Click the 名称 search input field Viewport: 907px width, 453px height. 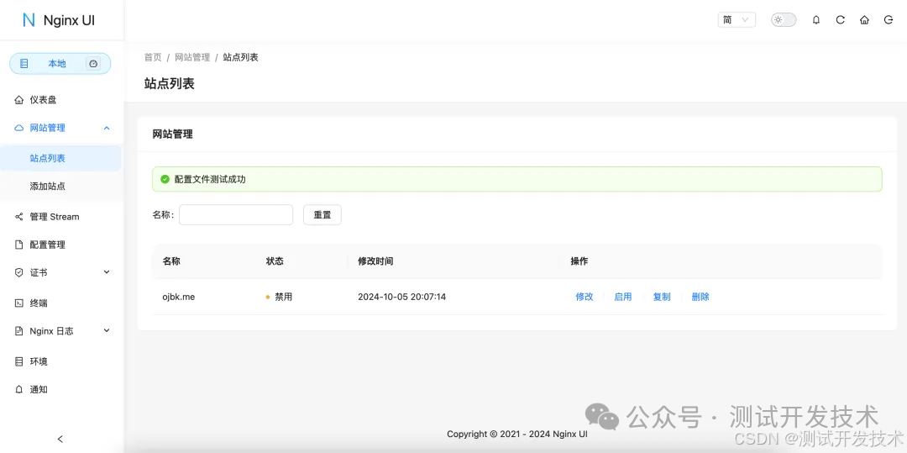(236, 215)
